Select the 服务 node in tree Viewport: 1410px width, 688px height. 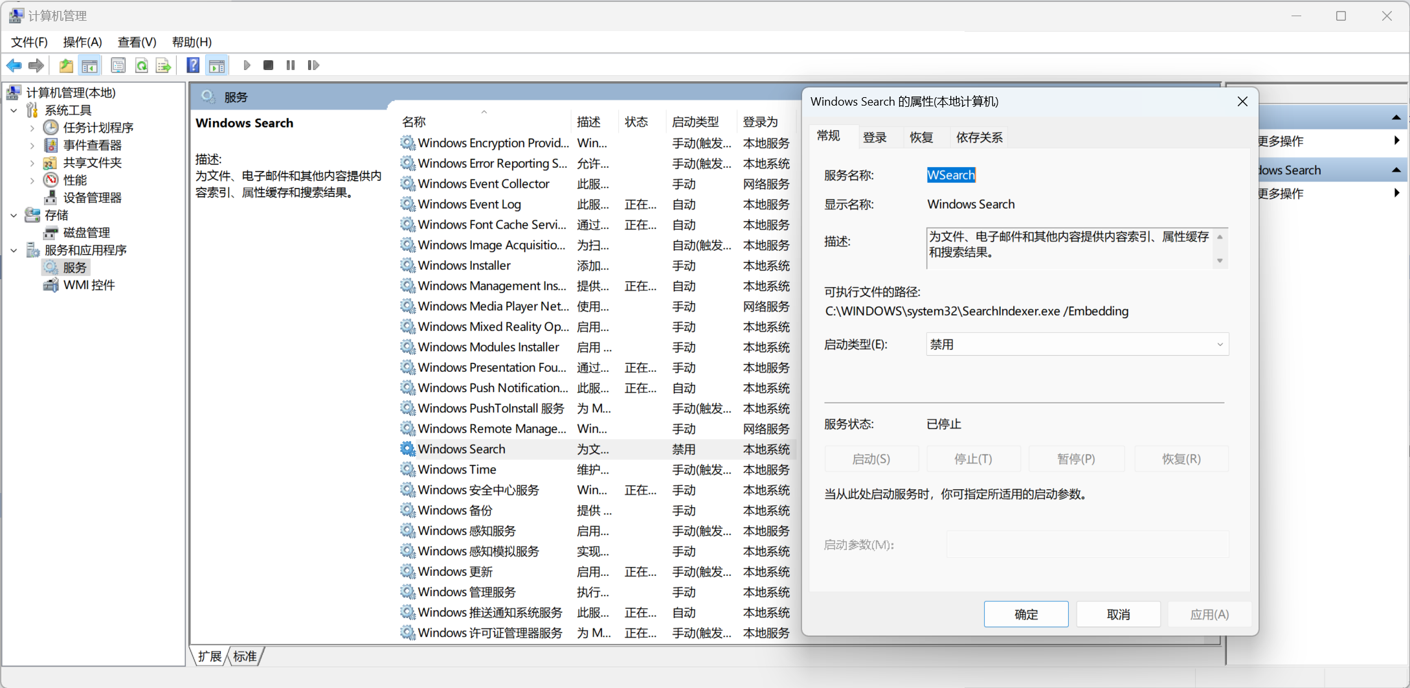coord(74,268)
